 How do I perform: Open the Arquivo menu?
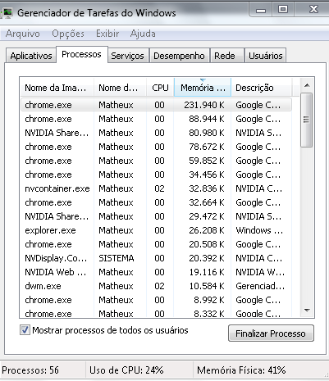(x=23, y=34)
